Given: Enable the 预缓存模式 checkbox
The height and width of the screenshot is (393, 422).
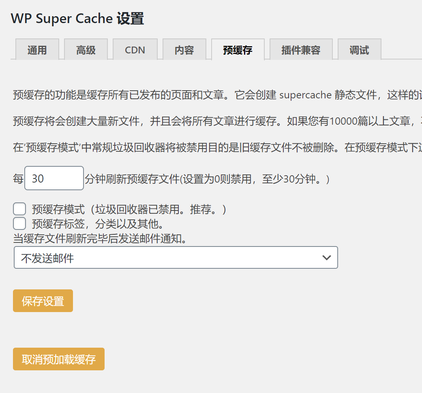Looking at the screenshot, I should point(19,209).
